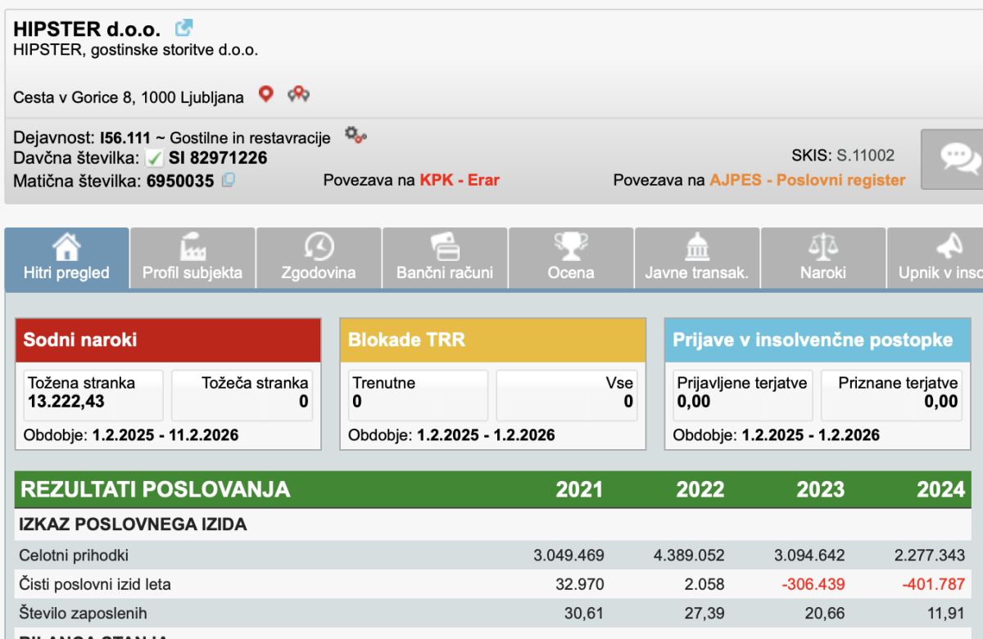Screen dimensions: 983x639
Task: Open the AJPES - Poslovni register link
Action: [x=807, y=180]
